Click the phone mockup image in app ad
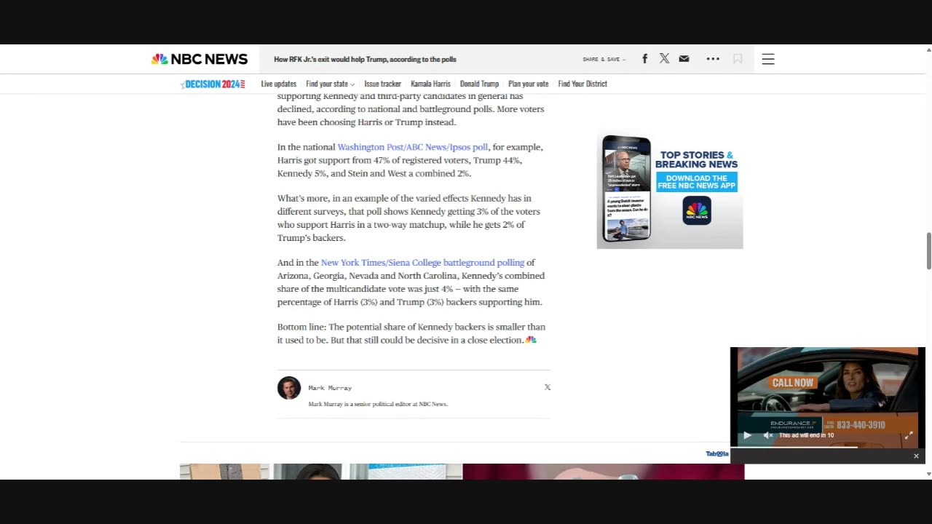932x524 pixels. 627,189
